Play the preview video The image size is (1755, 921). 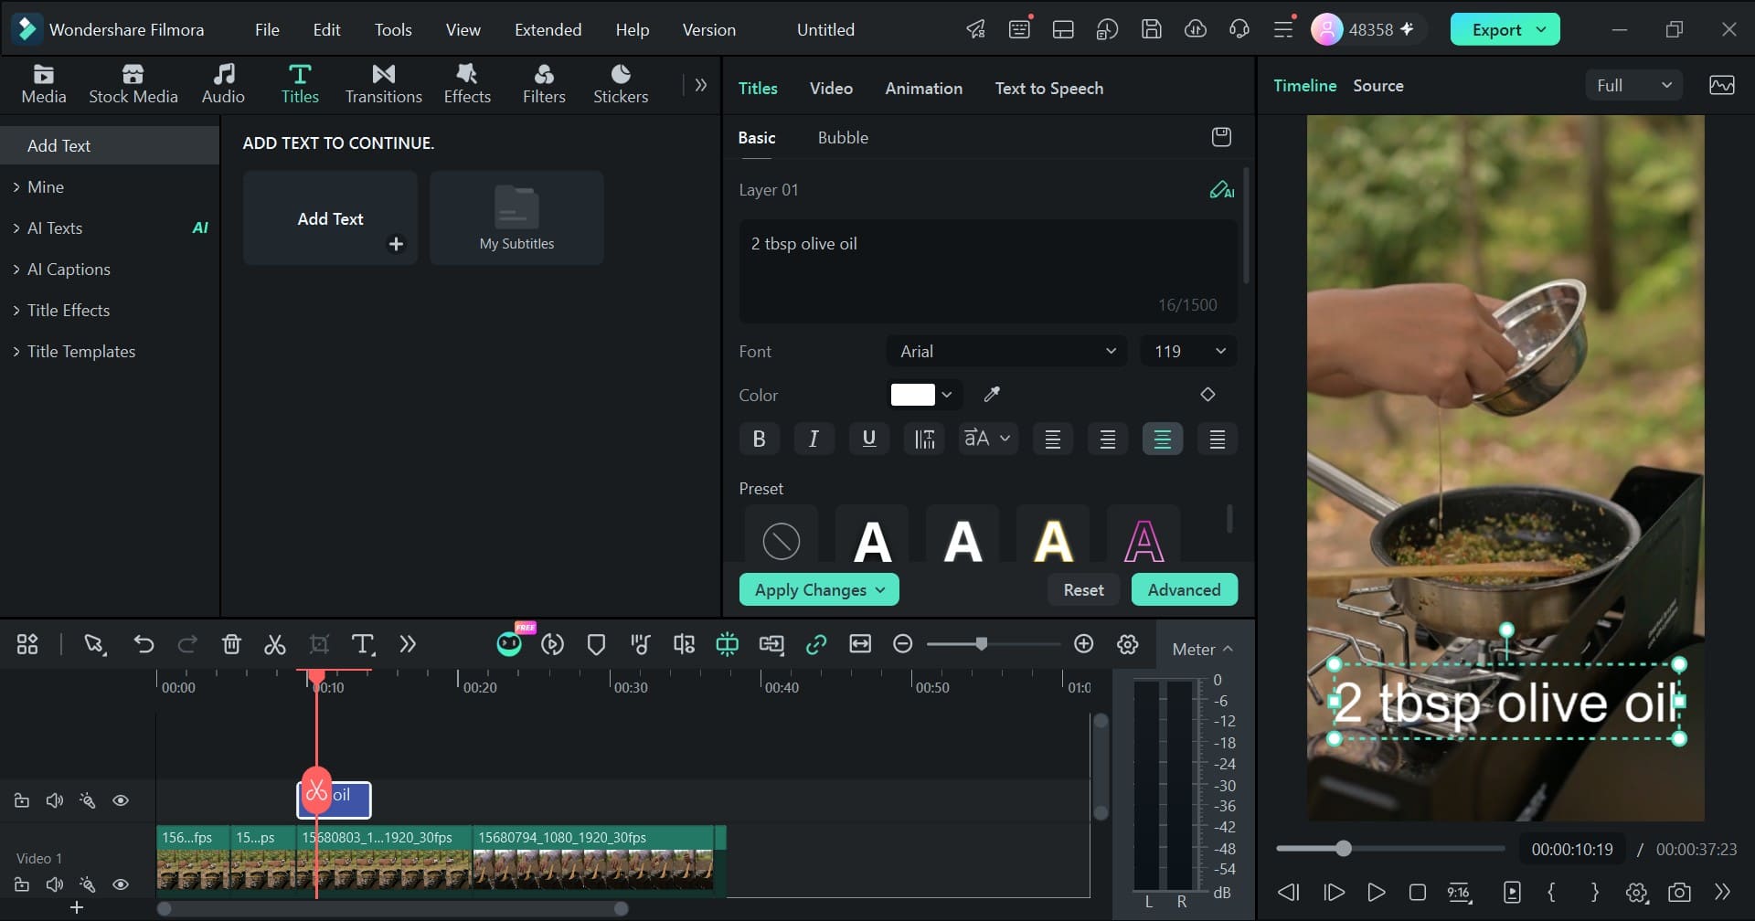click(x=1376, y=892)
